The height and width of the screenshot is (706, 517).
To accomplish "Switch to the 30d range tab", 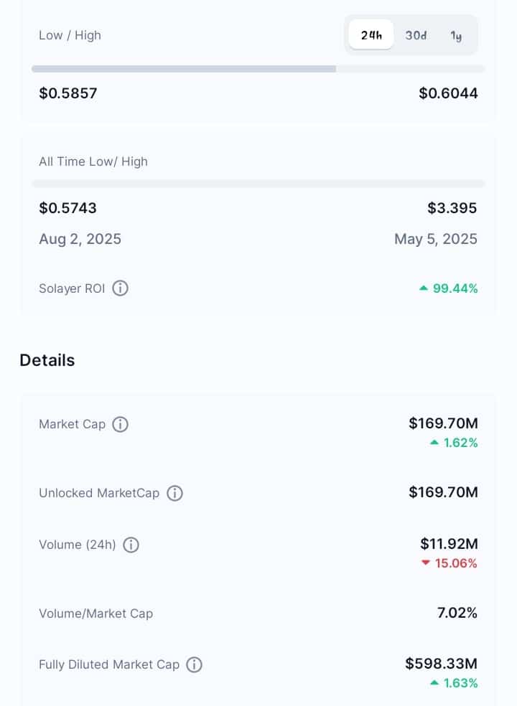I will pyautogui.click(x=416, y=34).
